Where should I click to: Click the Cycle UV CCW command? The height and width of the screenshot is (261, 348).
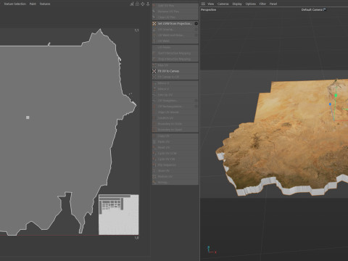[x=175, y=154]
